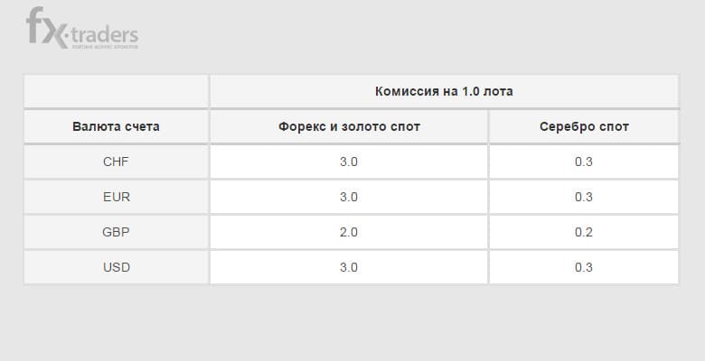The width and height of the screenshot is (705, 361).
Task: Click the empty top-left table cell
Action: click(x=116, y=91)
